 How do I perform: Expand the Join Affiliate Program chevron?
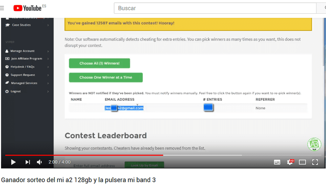pyautogui.click(x=48, y=59)
